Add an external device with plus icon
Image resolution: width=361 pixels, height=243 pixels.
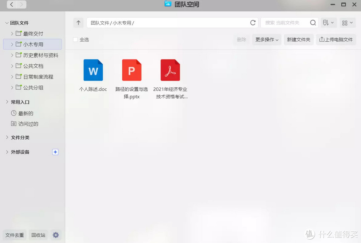(x=55, y=152)
